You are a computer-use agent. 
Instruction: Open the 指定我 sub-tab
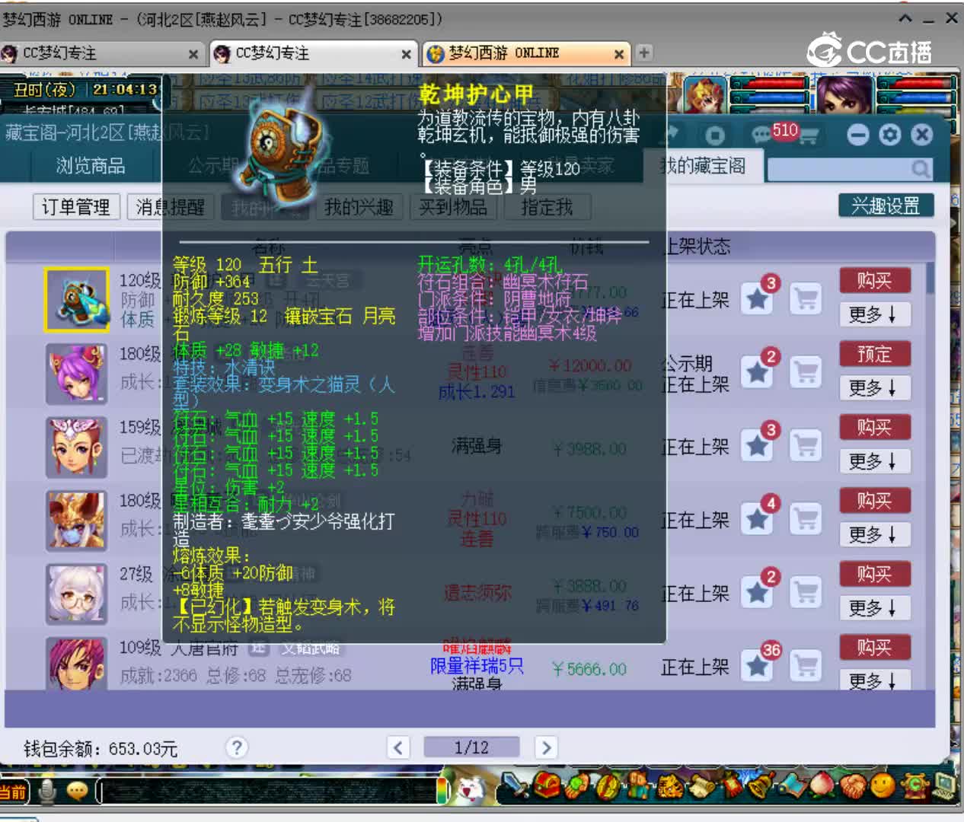tap(547, 207)
